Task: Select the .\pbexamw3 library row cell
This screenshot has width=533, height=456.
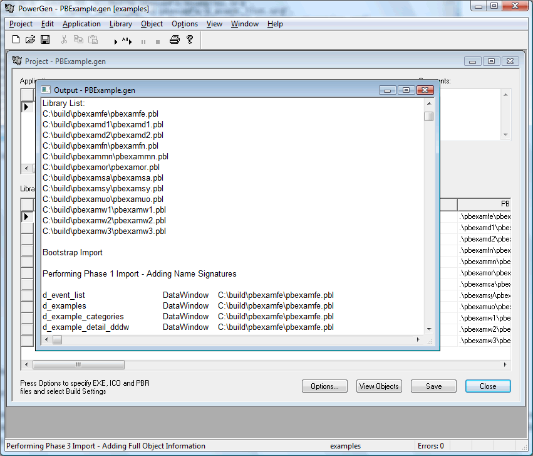Action: [x=484, y=341]
